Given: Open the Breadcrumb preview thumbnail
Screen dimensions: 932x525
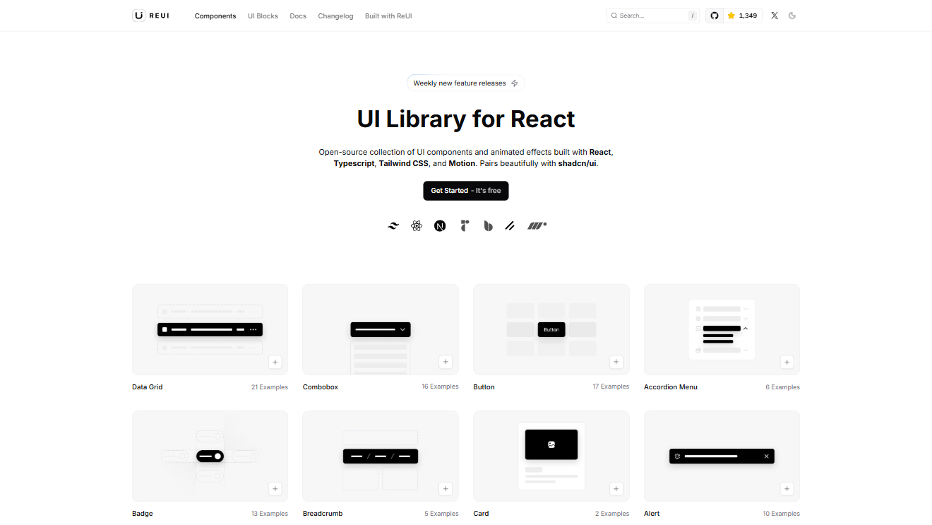Looking at the screenshot, I should [381, 456].
